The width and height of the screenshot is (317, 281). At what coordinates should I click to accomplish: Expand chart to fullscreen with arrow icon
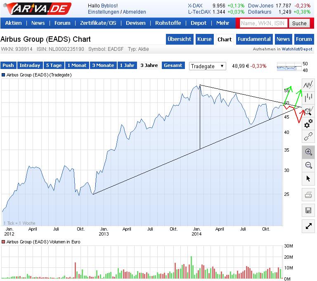(308, 226)
